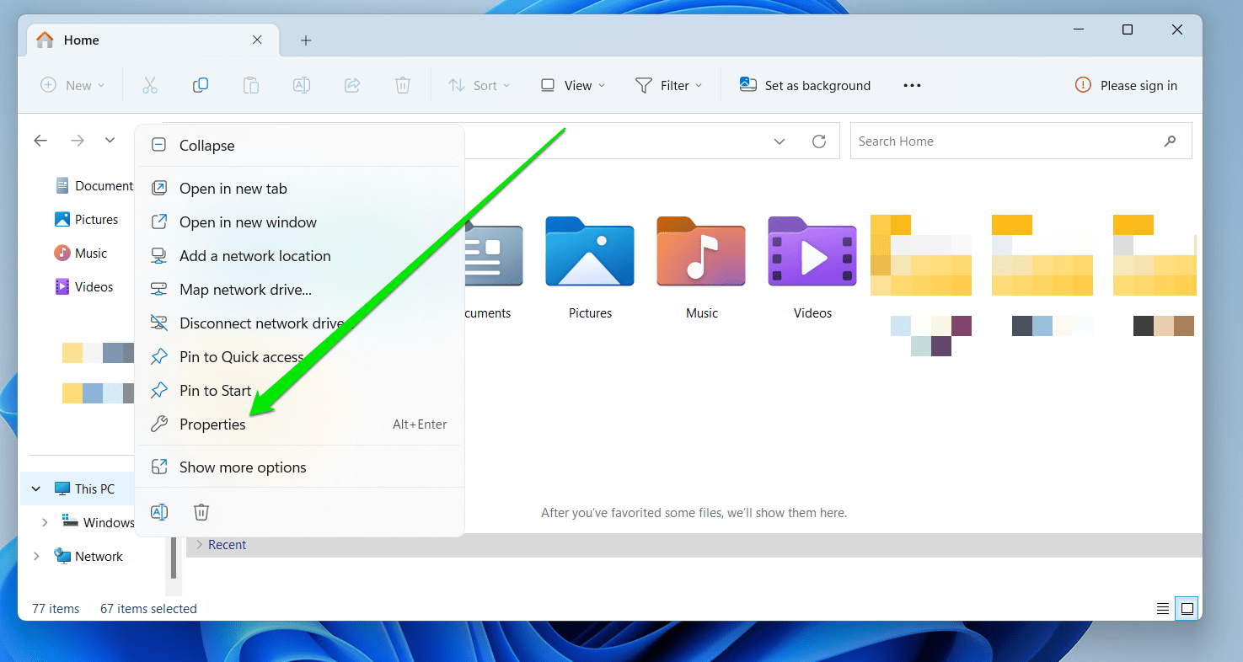This screenshot has width=1243, height=662.
Task: Switch to large thumbnails view layout
Action: pos(1187,609)
